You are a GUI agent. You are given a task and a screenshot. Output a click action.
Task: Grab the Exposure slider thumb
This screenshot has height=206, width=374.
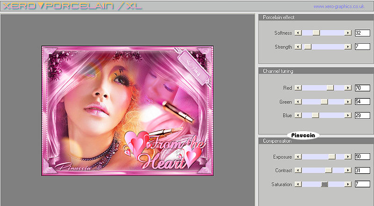(x=332, y=156)
